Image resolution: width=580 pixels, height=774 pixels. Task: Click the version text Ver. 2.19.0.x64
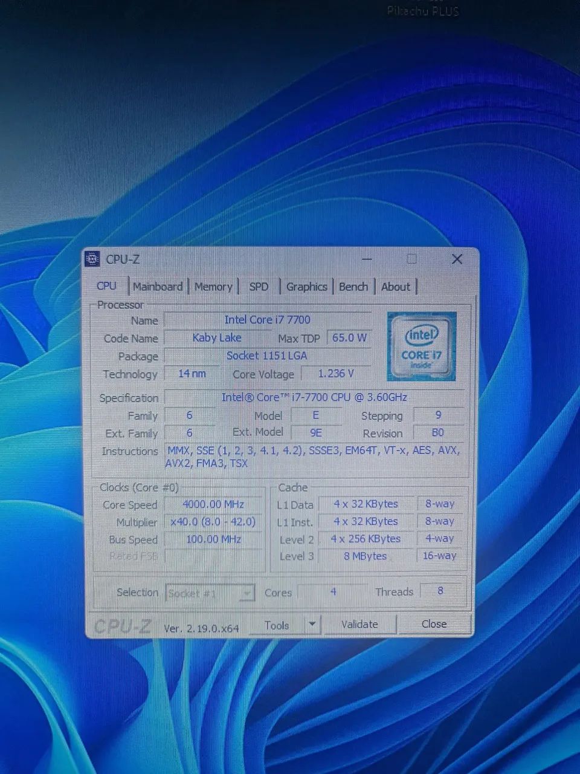[201, 628]
